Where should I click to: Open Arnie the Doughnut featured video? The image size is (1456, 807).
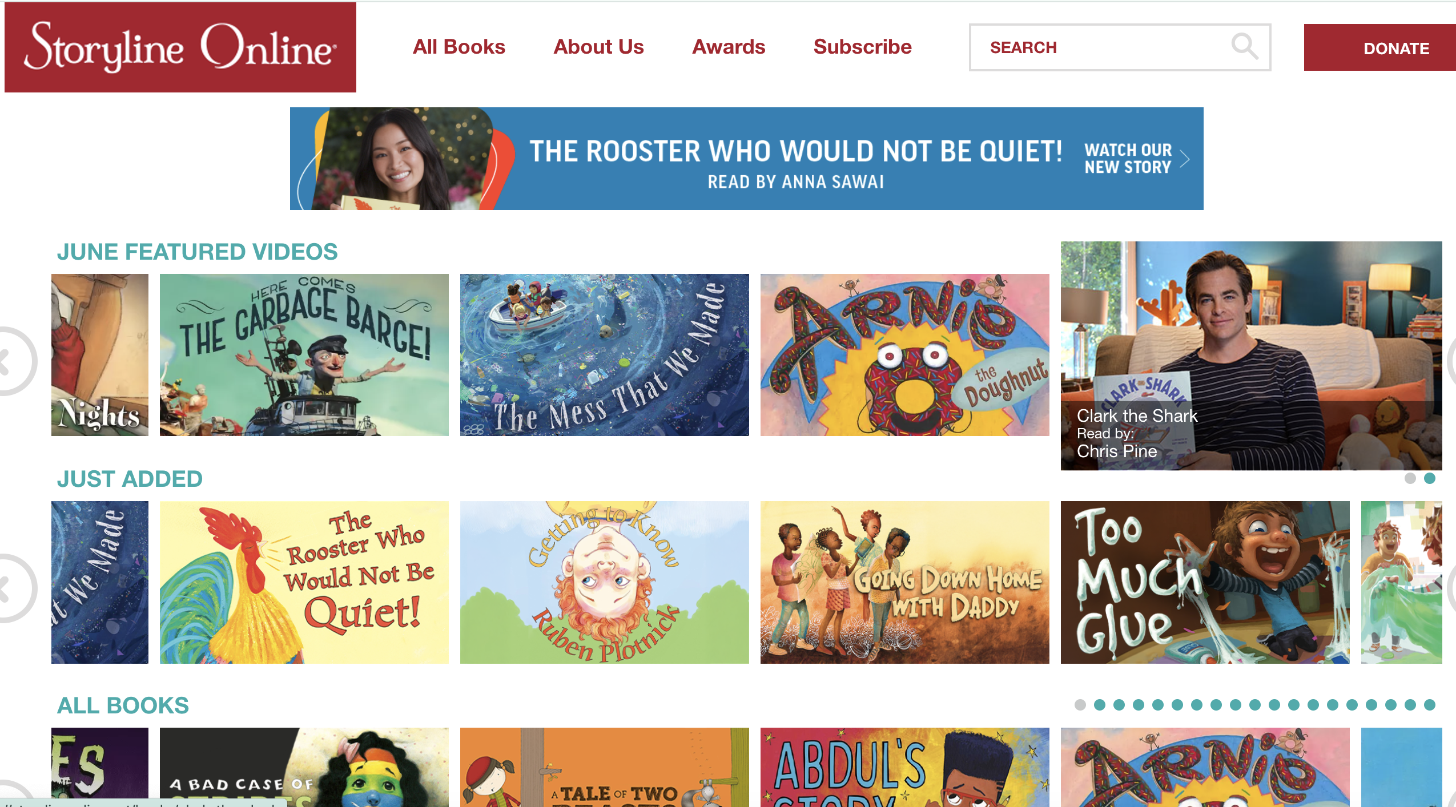pos(905,355)
